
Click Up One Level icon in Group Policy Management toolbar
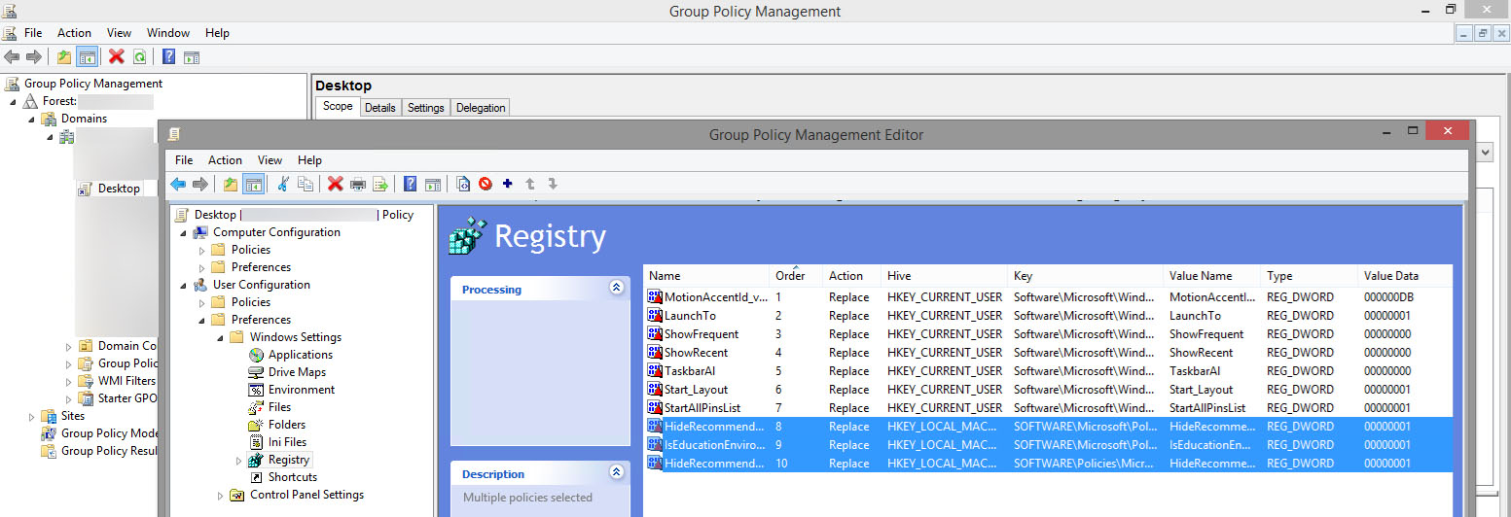pos(64,57)
